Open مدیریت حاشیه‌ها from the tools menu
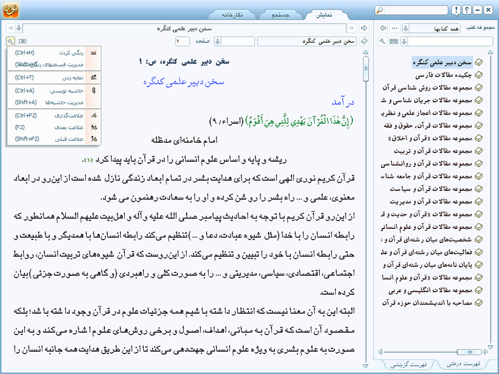Image resolution: width=499 pixels, height=374 pixels. pos(53,102)
